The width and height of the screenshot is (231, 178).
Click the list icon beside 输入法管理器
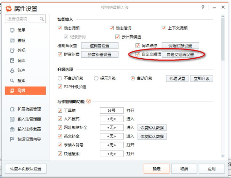tap(12, 119)
